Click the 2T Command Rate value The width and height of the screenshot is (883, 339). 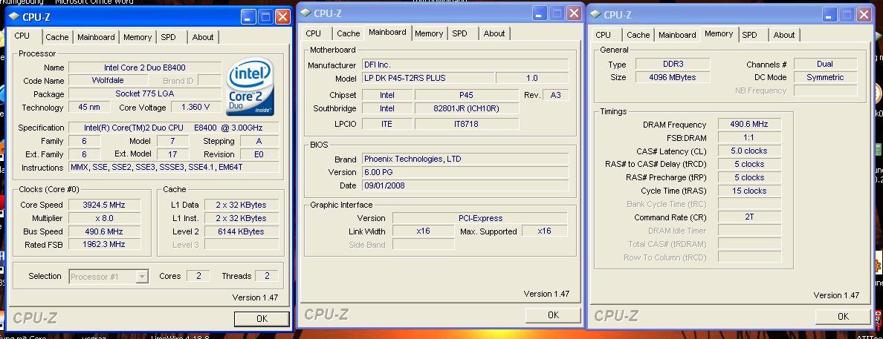(x=749, y=217)
